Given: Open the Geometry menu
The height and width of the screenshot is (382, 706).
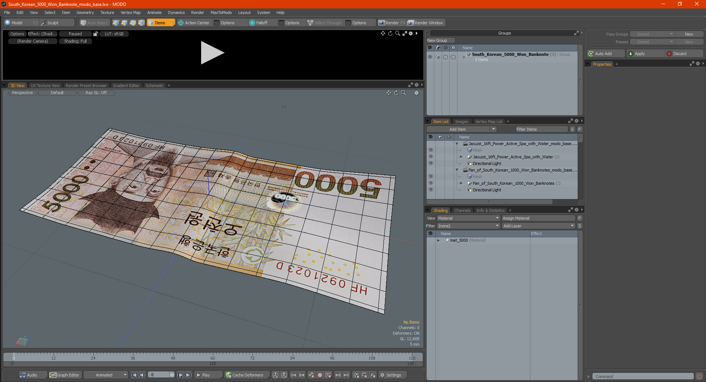Looking at the screenshot, I should [85, 12].
